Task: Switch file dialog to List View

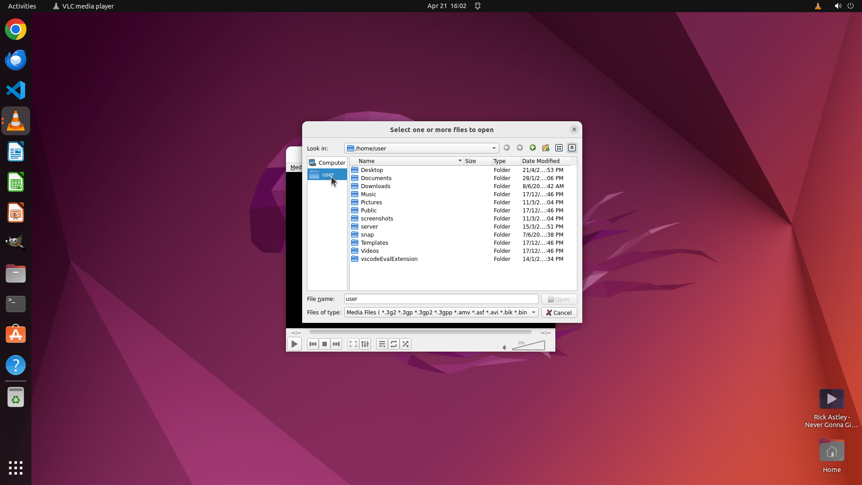Action: [x=559, y=148]
